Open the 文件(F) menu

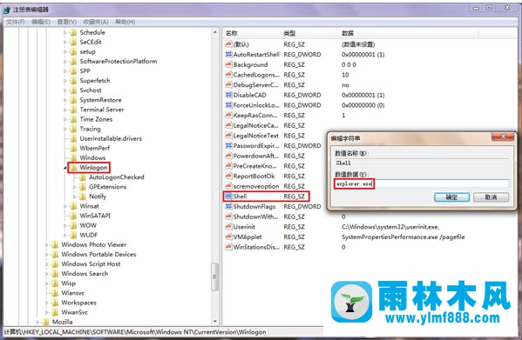coord(16,22)
